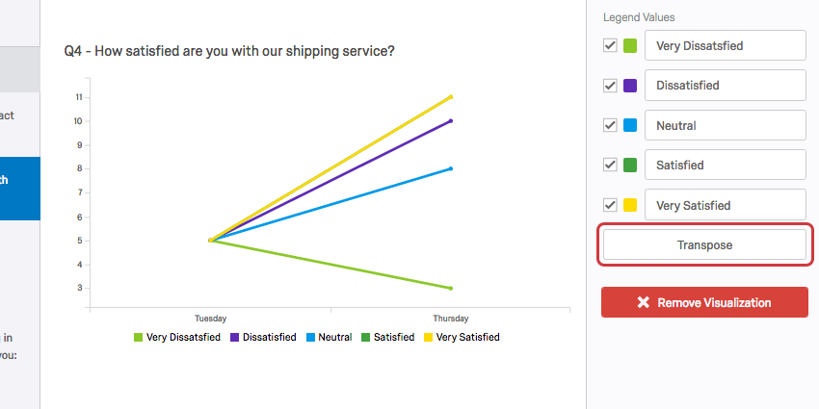Open the light green Very Dissatsfied color swatch
The image size is (819, 409).
pyautogui.click(x=630, y=45)
